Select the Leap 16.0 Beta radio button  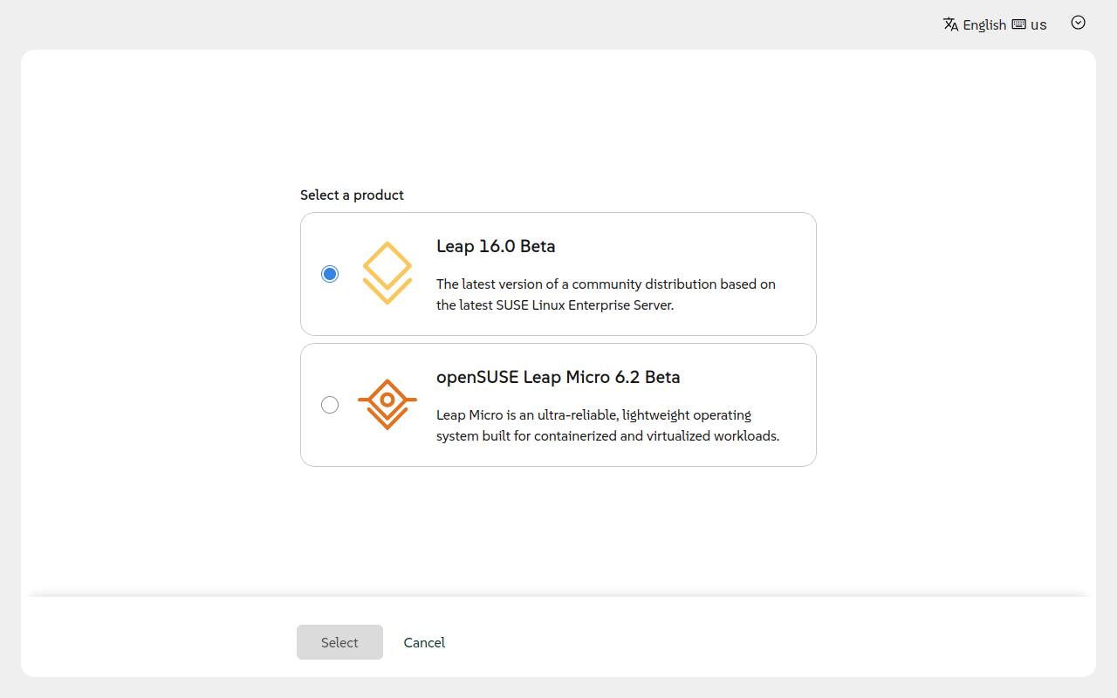point(330,274)
